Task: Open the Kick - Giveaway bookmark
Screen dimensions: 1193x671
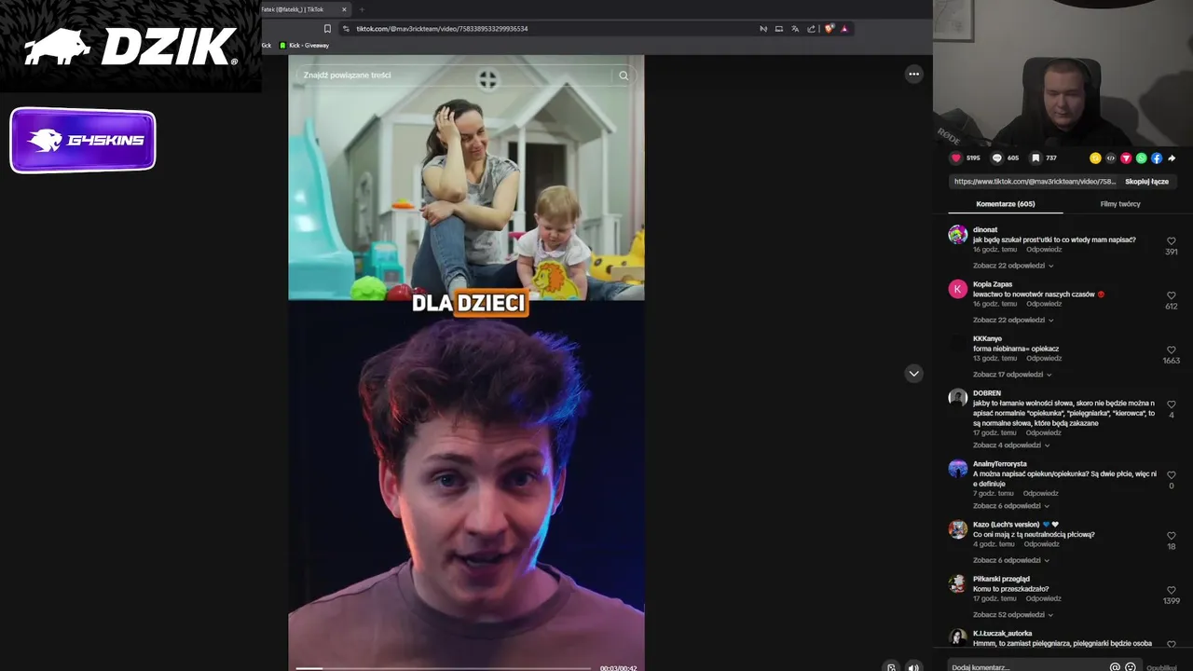Action: tap(304, 45)
